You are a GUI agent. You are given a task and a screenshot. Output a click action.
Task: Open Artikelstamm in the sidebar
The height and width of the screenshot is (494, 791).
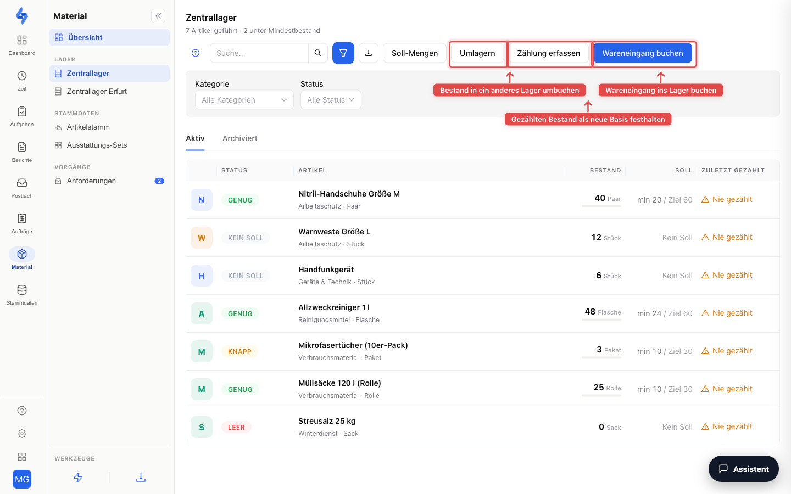[x=109, y=127]
